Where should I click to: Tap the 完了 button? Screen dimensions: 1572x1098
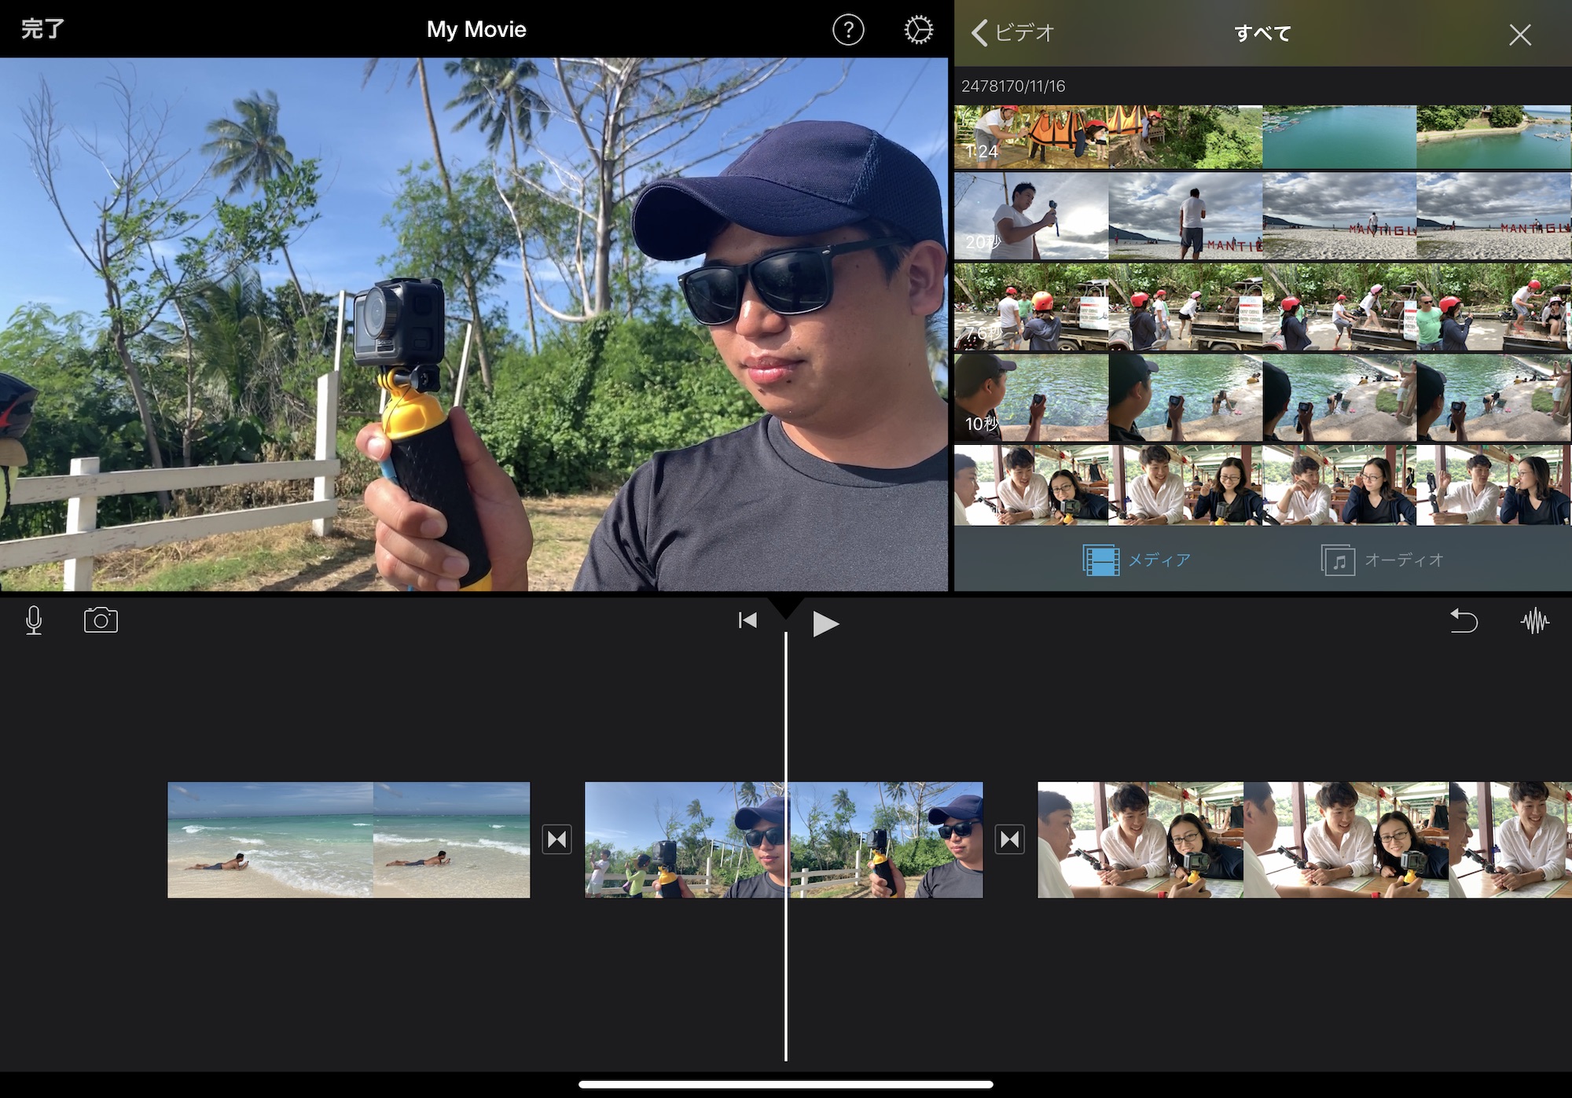pos(42,30)
